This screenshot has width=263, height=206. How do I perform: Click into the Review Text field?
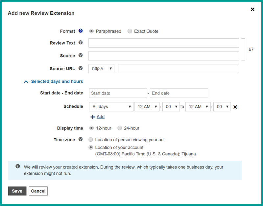coord(164,43)
